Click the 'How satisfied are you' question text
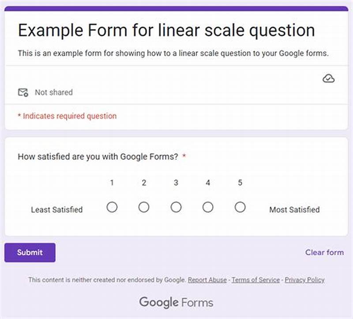The height and width of the screenshot is (319, 353). pos(97,156)
